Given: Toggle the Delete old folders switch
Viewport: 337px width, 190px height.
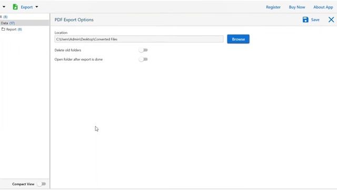Looking at the screenshot, I should [x=143, y=50].
